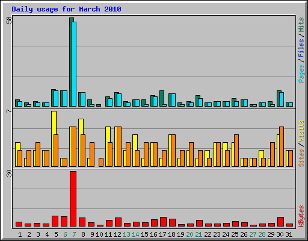The width and height of the screenshot is (308, 241).
Task: Click the x-axis label for day 5
Action: pyautogui.click(x=56, y=234)
